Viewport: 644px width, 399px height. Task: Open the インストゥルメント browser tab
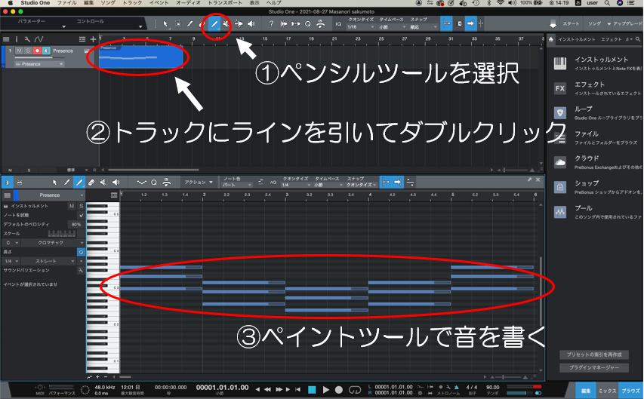[576, 39]
